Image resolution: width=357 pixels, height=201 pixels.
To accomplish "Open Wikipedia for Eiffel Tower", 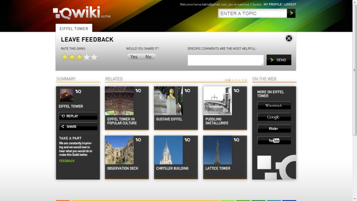I will [x=274, y=105].
